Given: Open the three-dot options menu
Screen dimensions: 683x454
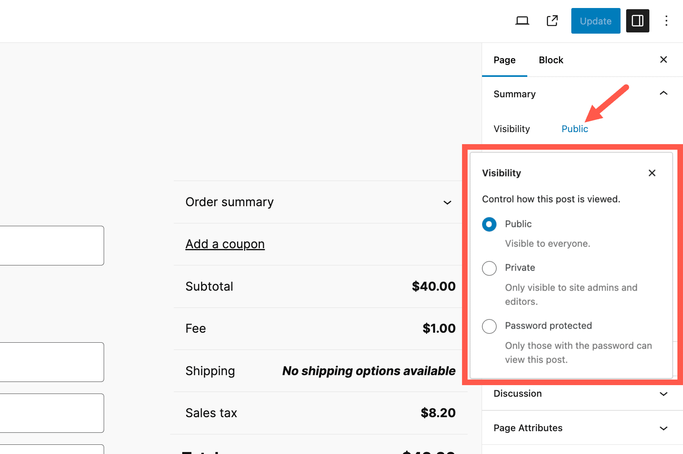Looking at the screenshot, I should [666, 21].
